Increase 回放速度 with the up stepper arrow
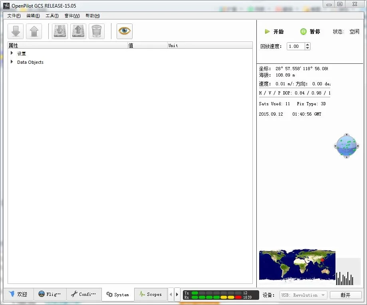The width and height of the screenshot is (367, 305). 307,44
